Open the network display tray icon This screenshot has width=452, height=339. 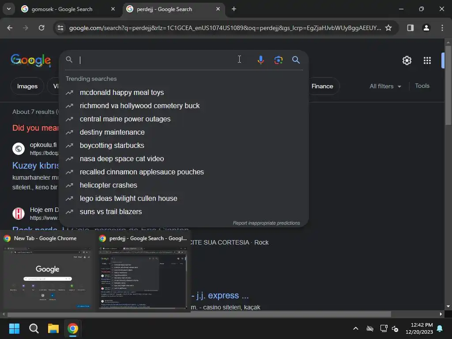coord(384,328)
